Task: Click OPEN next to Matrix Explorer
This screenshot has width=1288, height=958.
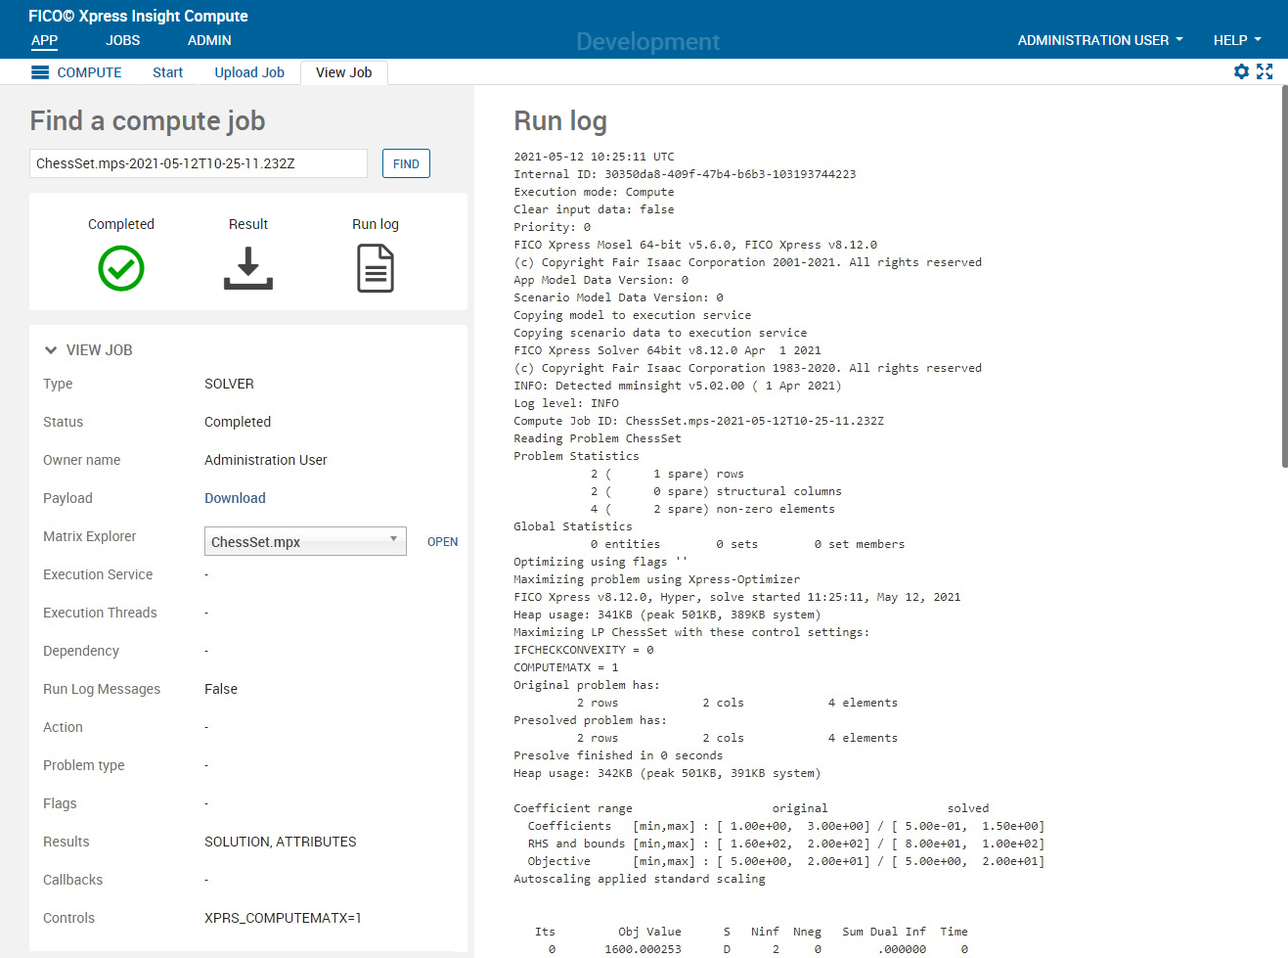Action: click(443, 541)
